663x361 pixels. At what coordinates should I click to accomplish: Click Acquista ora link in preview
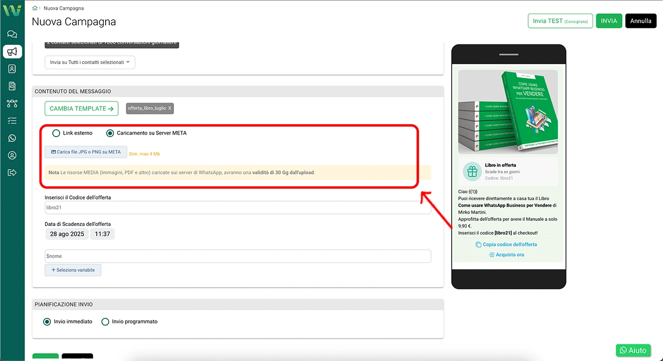506,255
